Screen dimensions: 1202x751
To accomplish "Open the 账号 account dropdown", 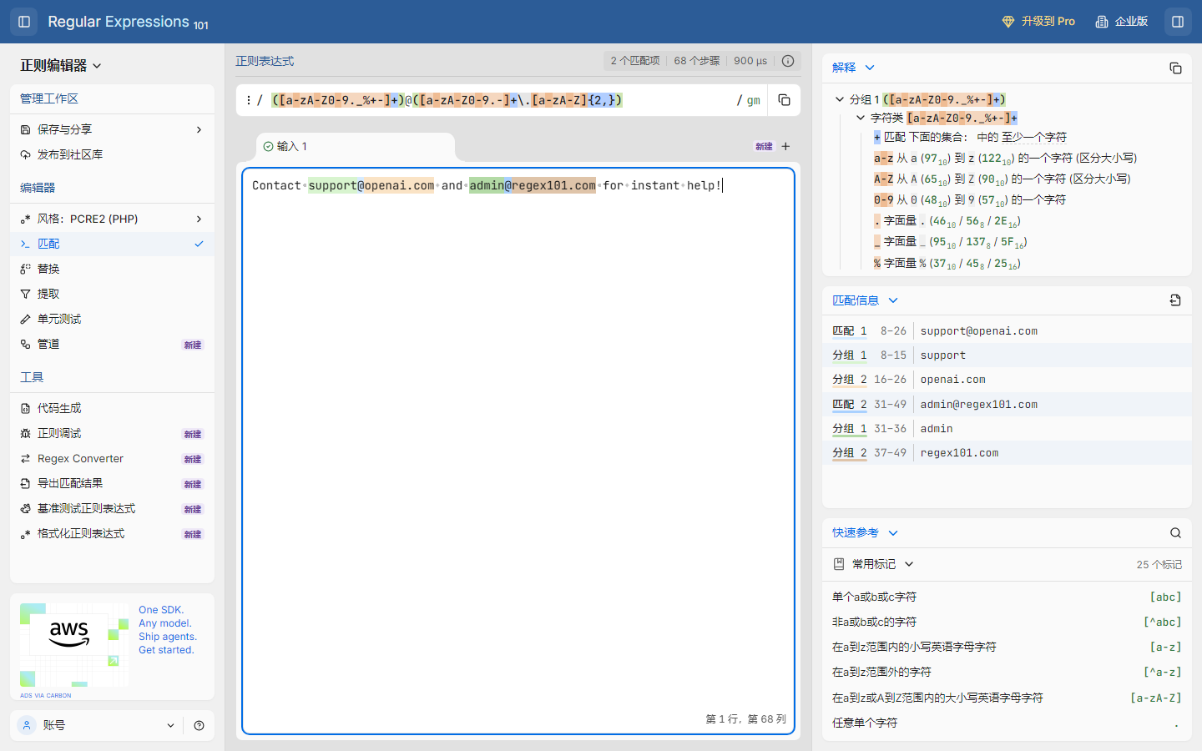I will point(97,726).
